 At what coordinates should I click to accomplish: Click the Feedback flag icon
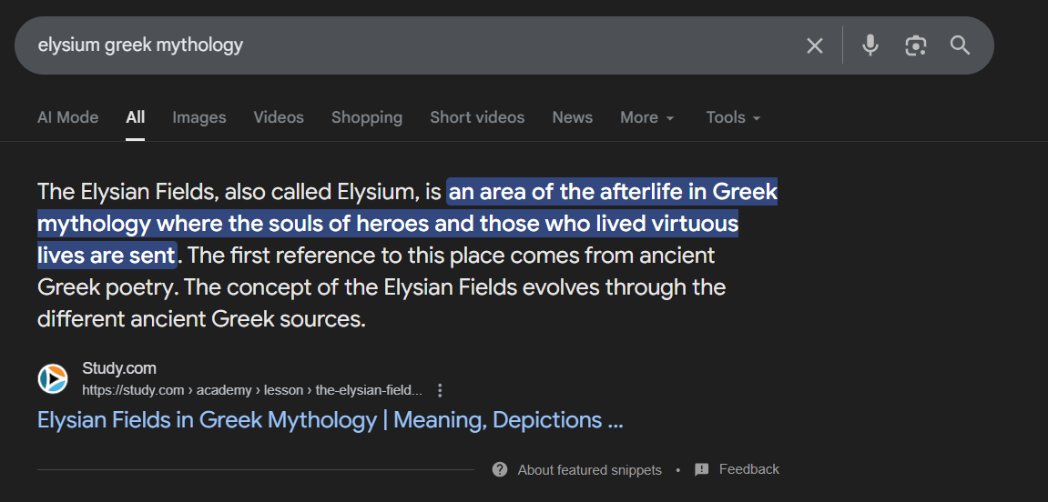tap(702, 470)
